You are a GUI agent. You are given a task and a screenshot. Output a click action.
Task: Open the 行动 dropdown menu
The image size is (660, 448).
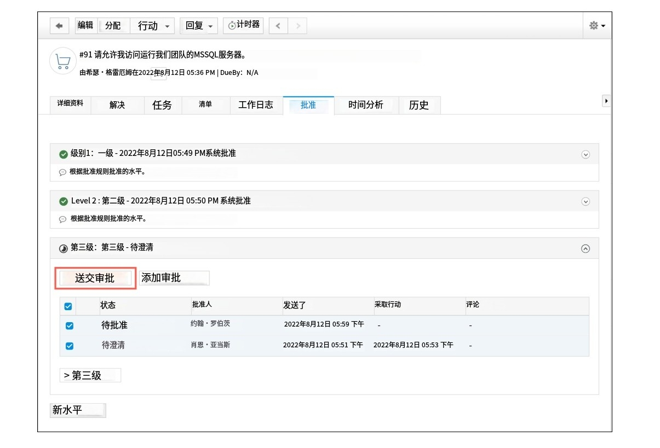pyautogui.click(x=153, y=26)
